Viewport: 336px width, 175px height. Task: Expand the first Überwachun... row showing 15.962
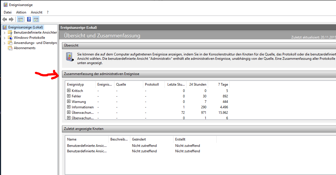pos(69,112)
